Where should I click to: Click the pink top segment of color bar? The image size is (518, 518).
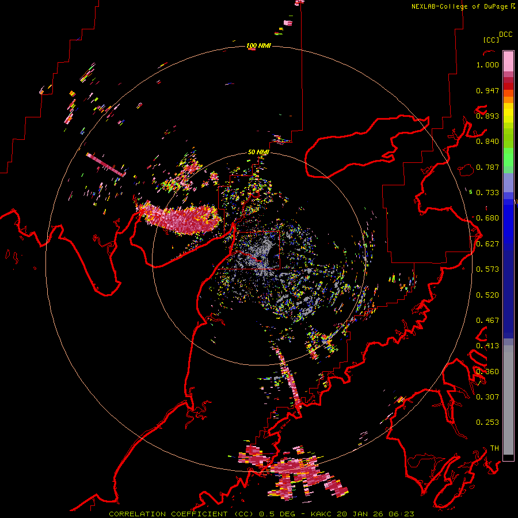[x=508, y=61]
